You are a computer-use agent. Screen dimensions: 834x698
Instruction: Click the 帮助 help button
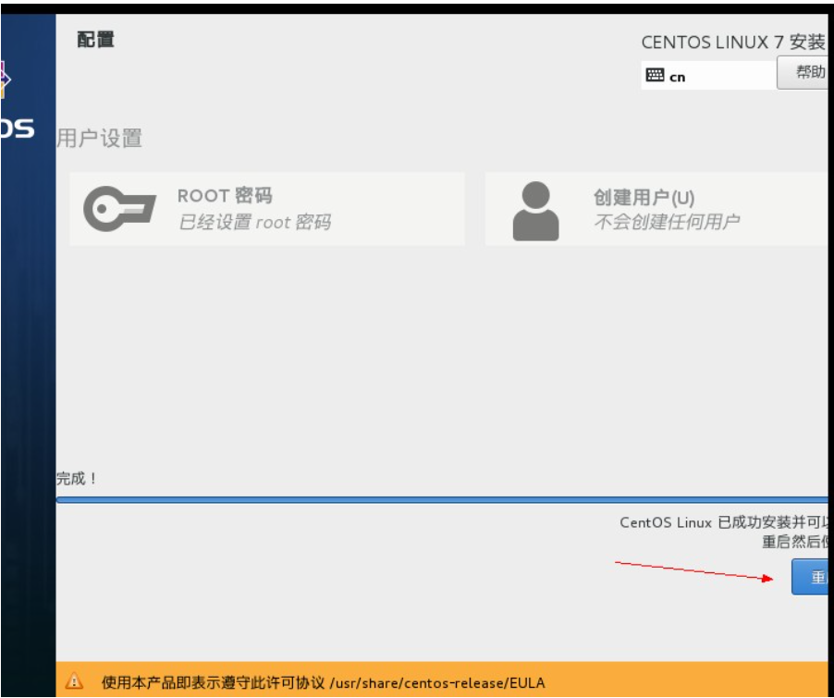coord(803,72)
